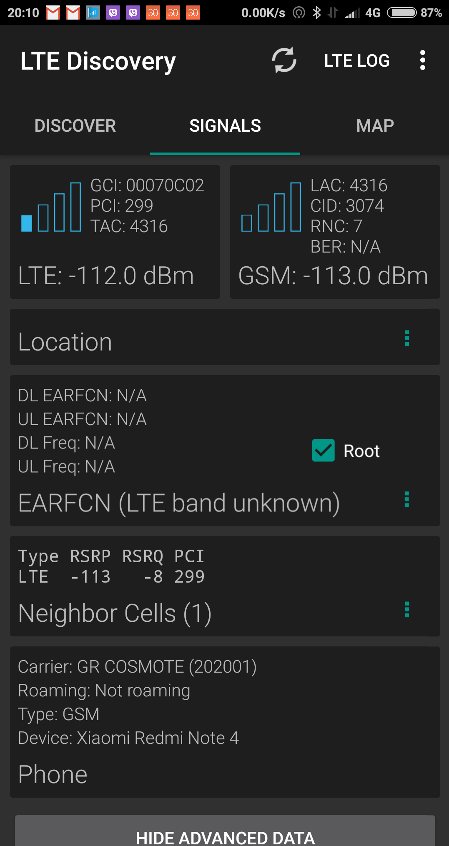Open the Location card options menu
Image resolution: width=449 pixels, height=846 pixels.
point(407,338)
